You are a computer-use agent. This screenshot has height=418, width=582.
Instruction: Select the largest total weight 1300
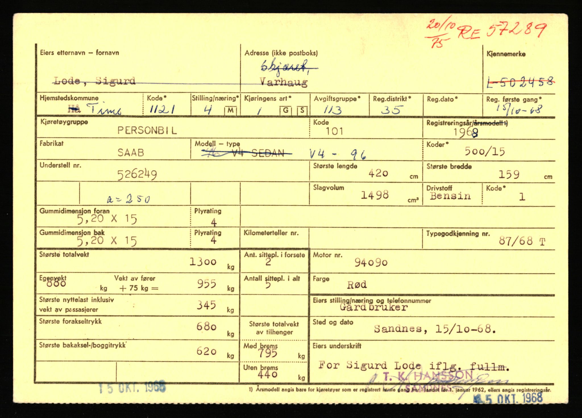click(203, 262)
